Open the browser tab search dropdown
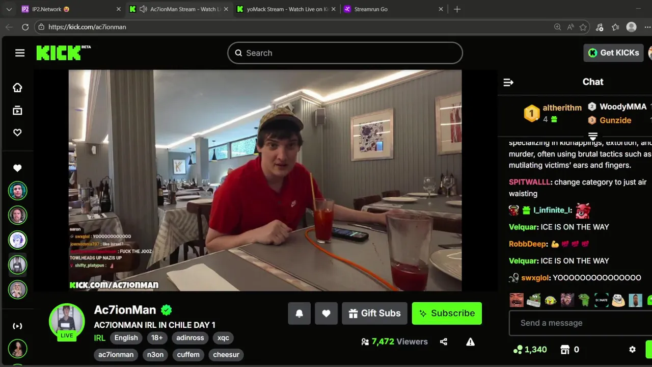The image size is (652, 367). click(9, 9)
